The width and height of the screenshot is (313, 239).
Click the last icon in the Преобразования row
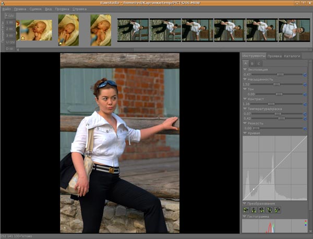pyautogui.click(x=277, y=210)
